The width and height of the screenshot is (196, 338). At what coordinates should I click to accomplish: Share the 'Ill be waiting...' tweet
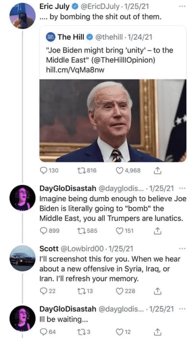158,332
